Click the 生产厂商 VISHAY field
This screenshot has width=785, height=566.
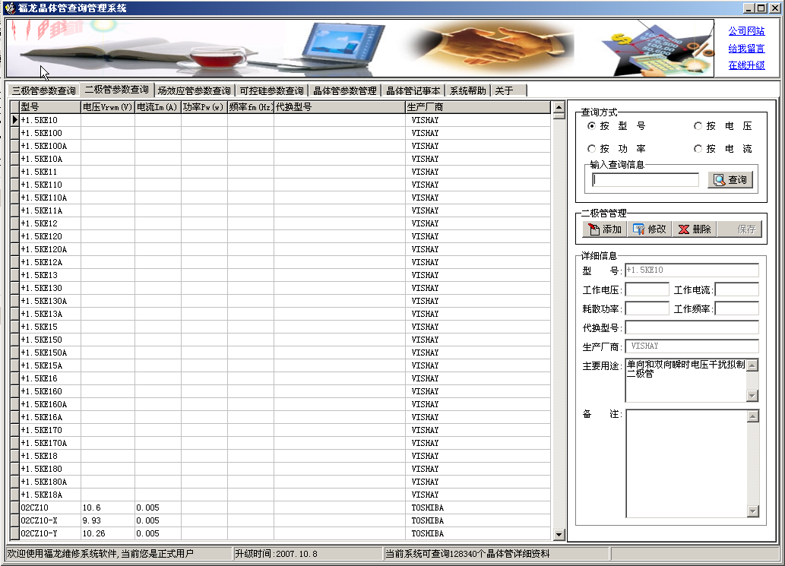point(692,346)
